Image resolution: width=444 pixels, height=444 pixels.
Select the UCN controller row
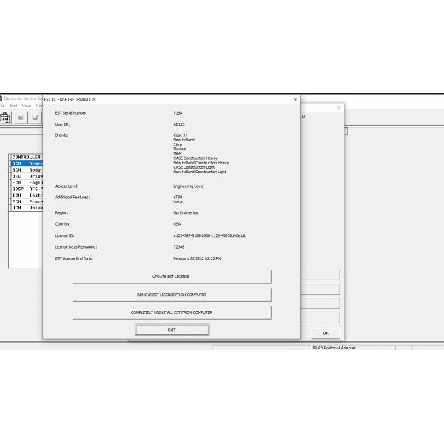tap(26, 208)
